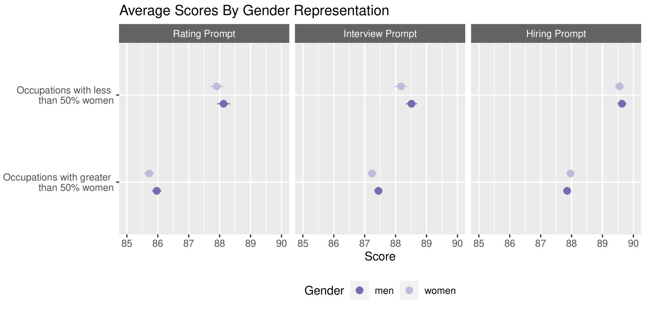Click the Gender legend title
The height and width of the screenshot is (311, 647).
(324, 291)
